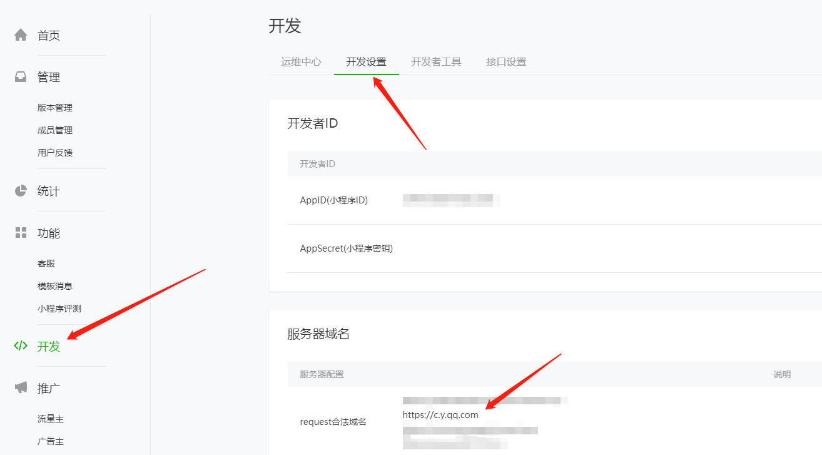Select 开发 in the sidebar
Viewport: 822px width, 455px height.
(49, 346)
